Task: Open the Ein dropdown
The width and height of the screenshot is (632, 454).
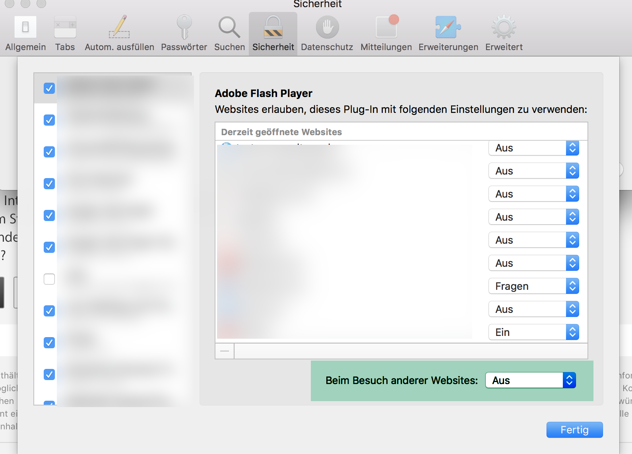Action: click(533, 332)
